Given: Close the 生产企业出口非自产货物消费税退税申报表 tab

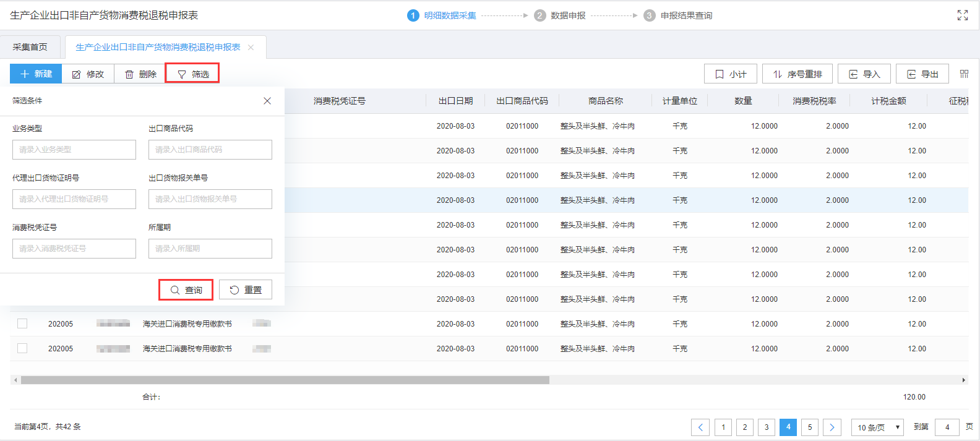Looking at the screenshot, I should [x=251, y=48].
